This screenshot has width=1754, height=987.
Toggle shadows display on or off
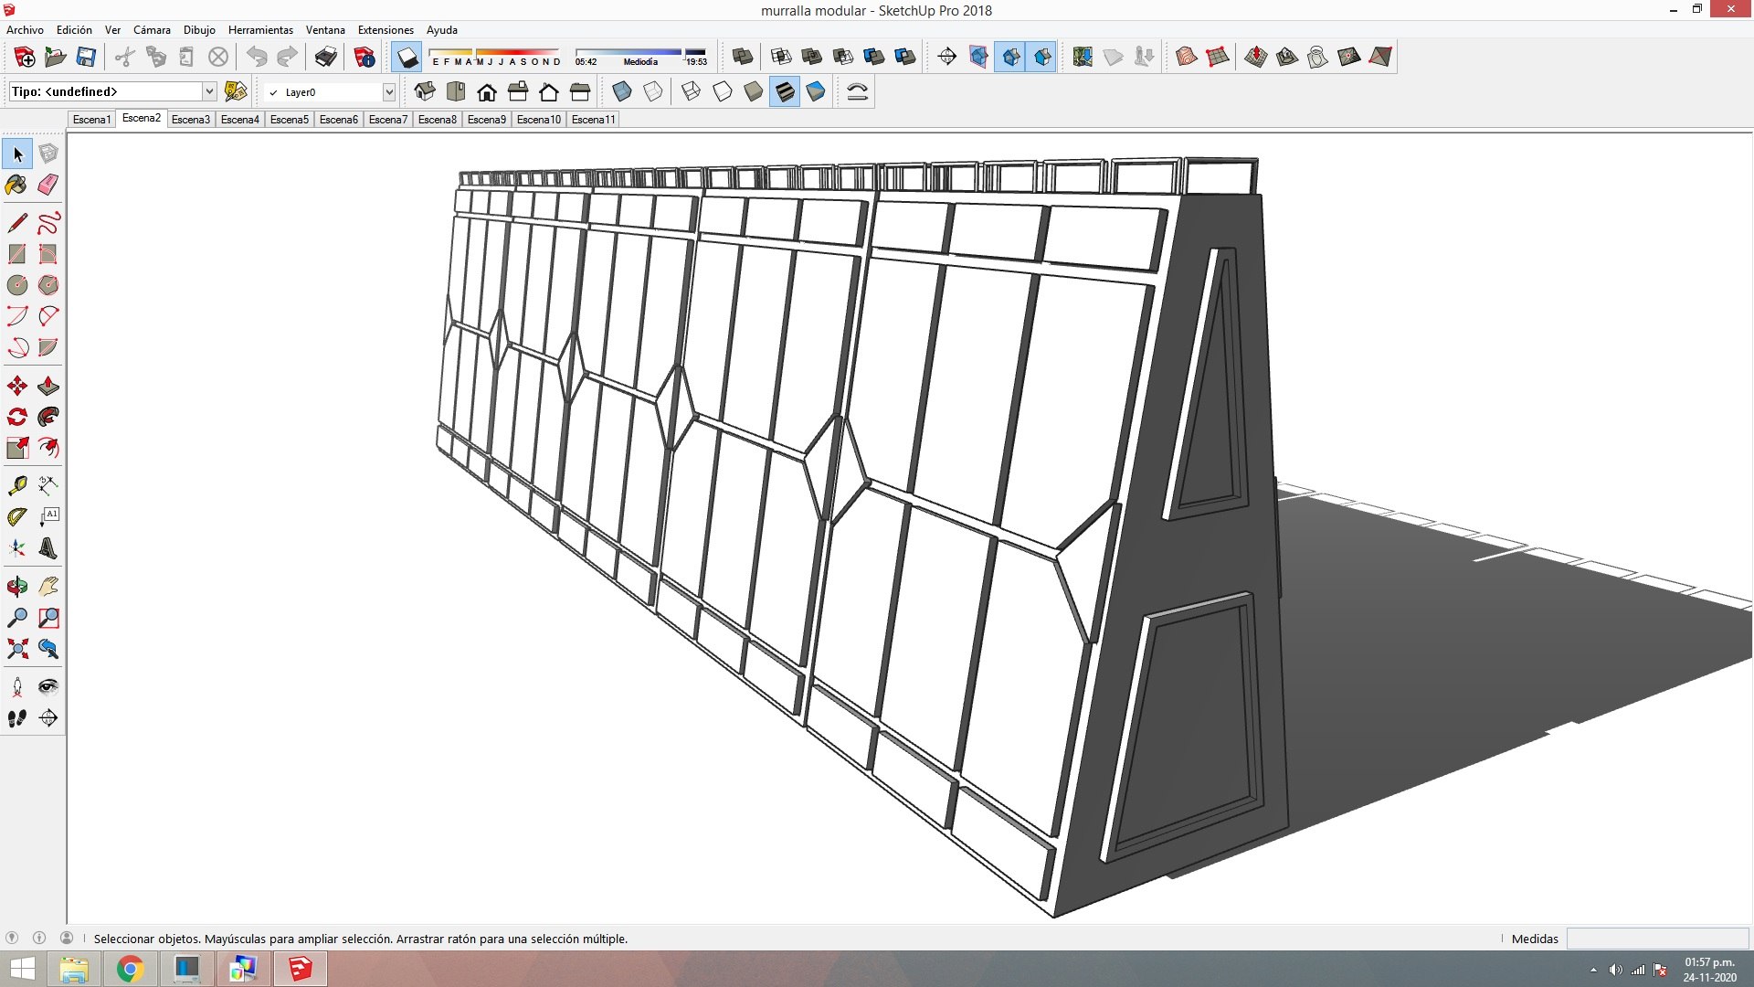[x=407, y=57]
